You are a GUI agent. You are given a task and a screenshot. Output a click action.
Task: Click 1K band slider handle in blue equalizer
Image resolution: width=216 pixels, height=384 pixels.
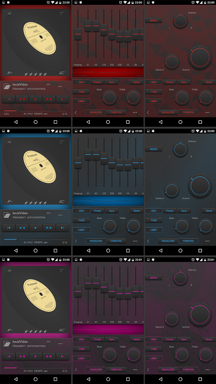tap(128, 165)
